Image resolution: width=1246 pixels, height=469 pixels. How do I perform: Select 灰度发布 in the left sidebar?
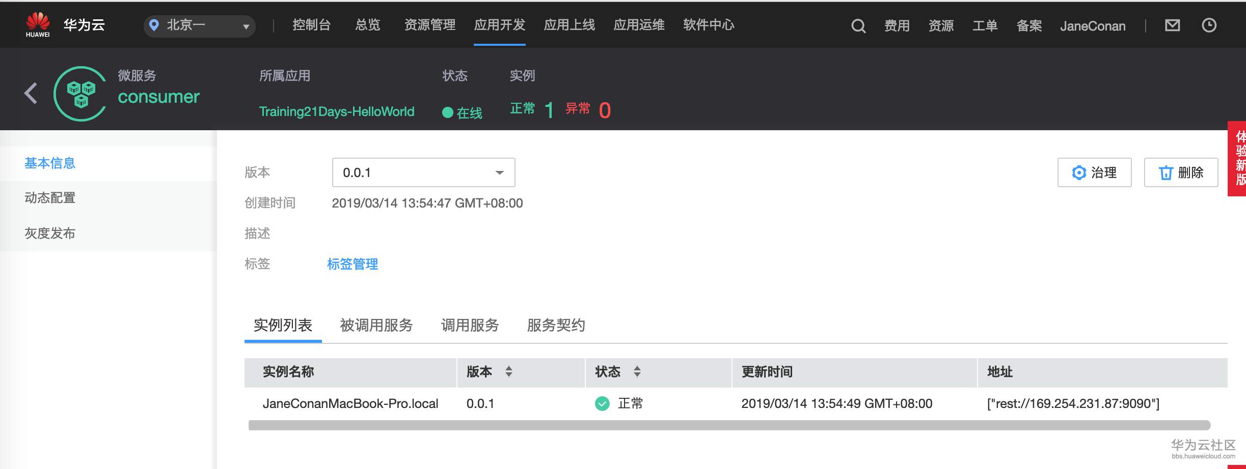pos(50,233)
